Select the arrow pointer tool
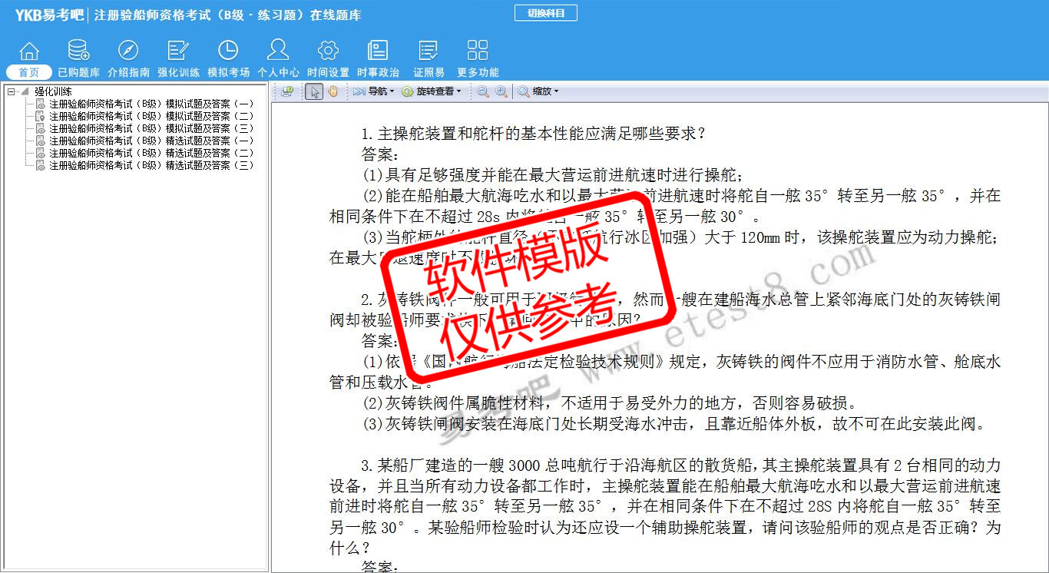Image resolution: width=1049 pixels, height=573 pixels. point(313,91)
